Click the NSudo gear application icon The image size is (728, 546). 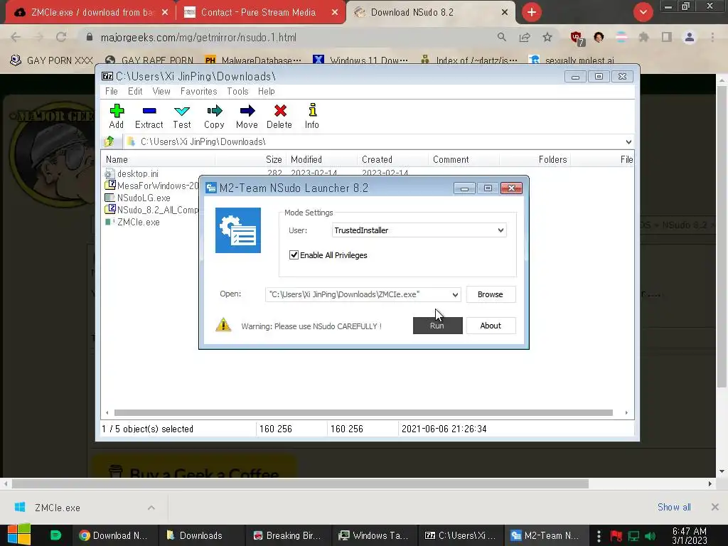(238, 230)
